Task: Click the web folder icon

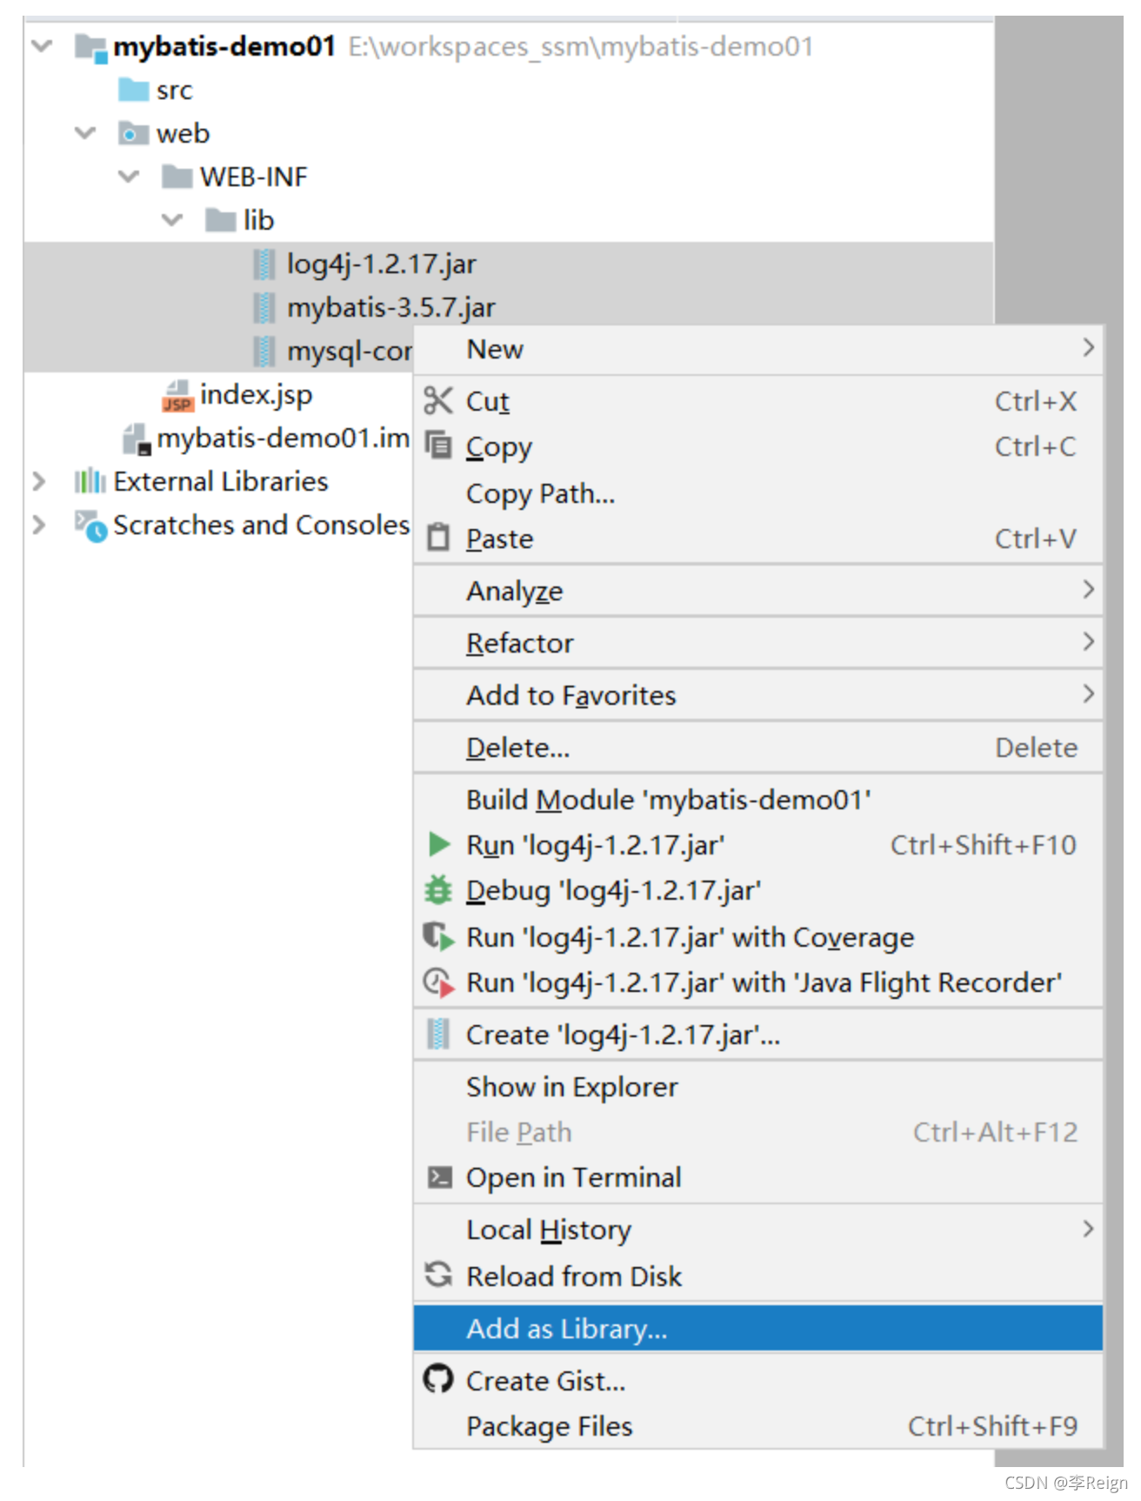Action: [133, 133]
